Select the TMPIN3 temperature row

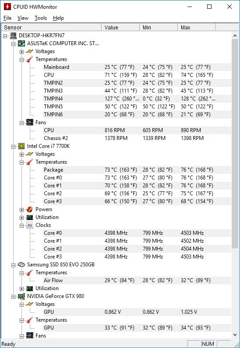(x=137, y=91)
